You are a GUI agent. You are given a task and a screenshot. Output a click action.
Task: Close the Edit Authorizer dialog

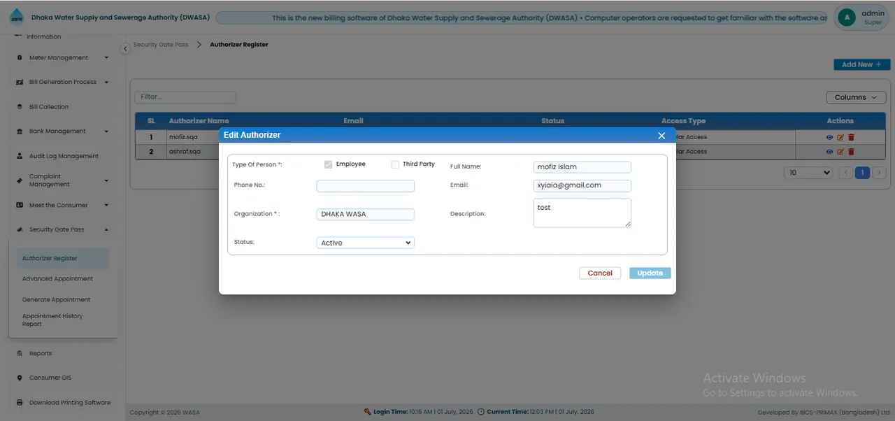(x=661, y=136)
